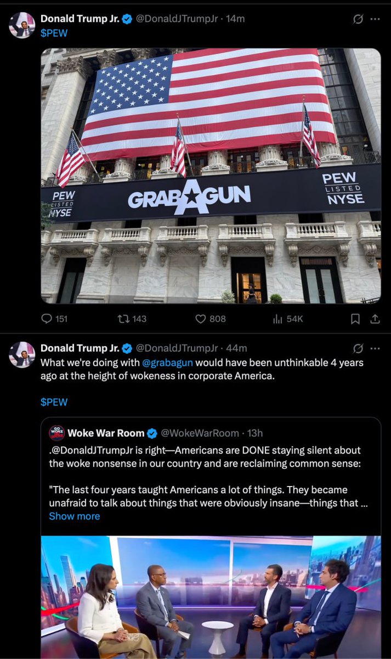Viewport: 391px width, 659px height.
Task: Click Donald Trump Jr. name on second post
Action: click(x=80, y=348)
